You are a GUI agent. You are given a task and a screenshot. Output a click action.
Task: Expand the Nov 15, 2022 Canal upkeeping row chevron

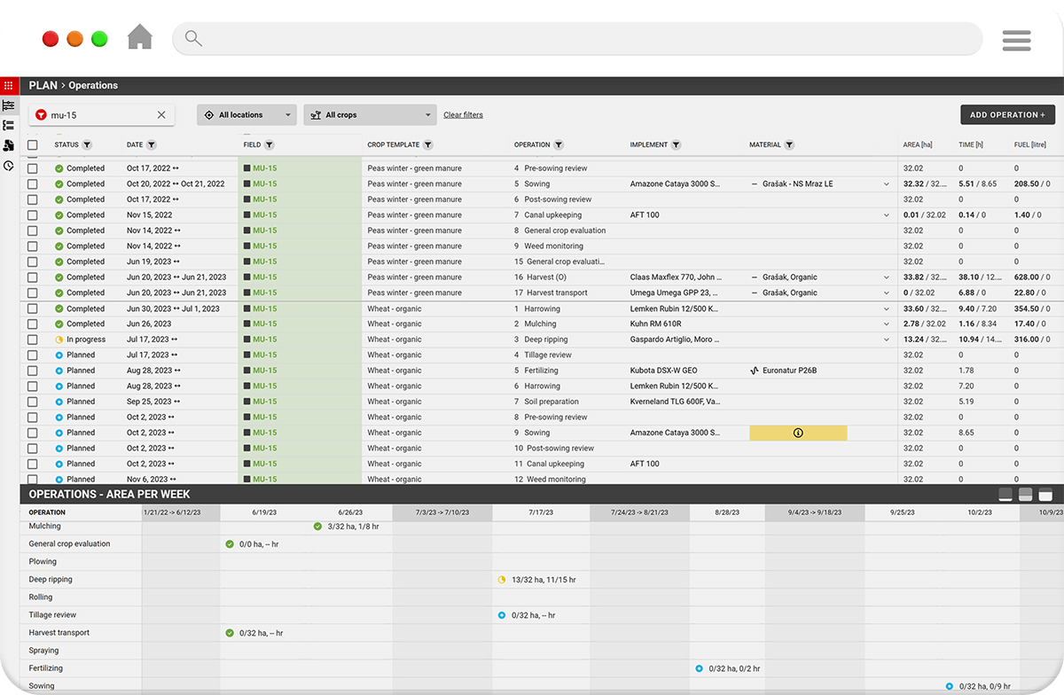pos(887,215)
